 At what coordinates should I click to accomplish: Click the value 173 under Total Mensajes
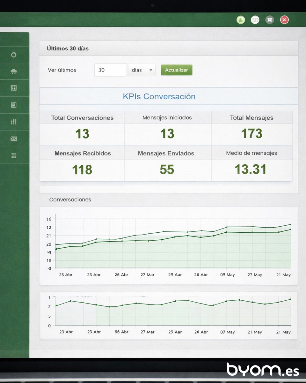251,134
